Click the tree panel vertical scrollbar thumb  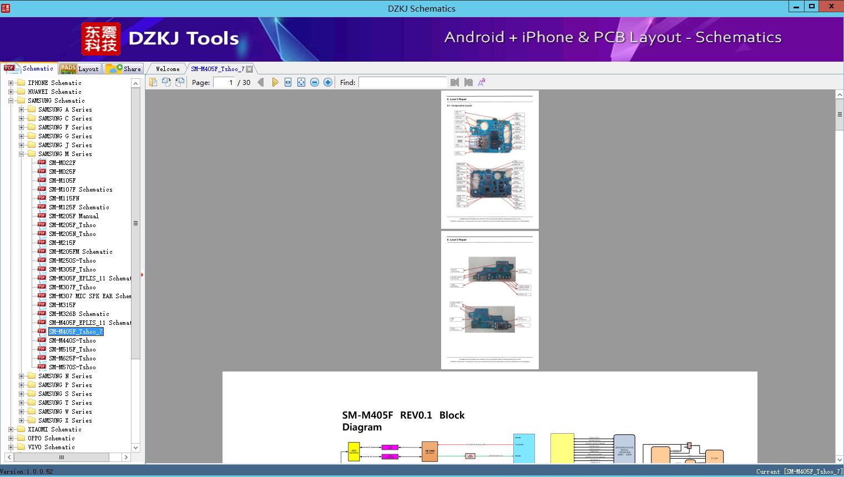click(135, 223)
